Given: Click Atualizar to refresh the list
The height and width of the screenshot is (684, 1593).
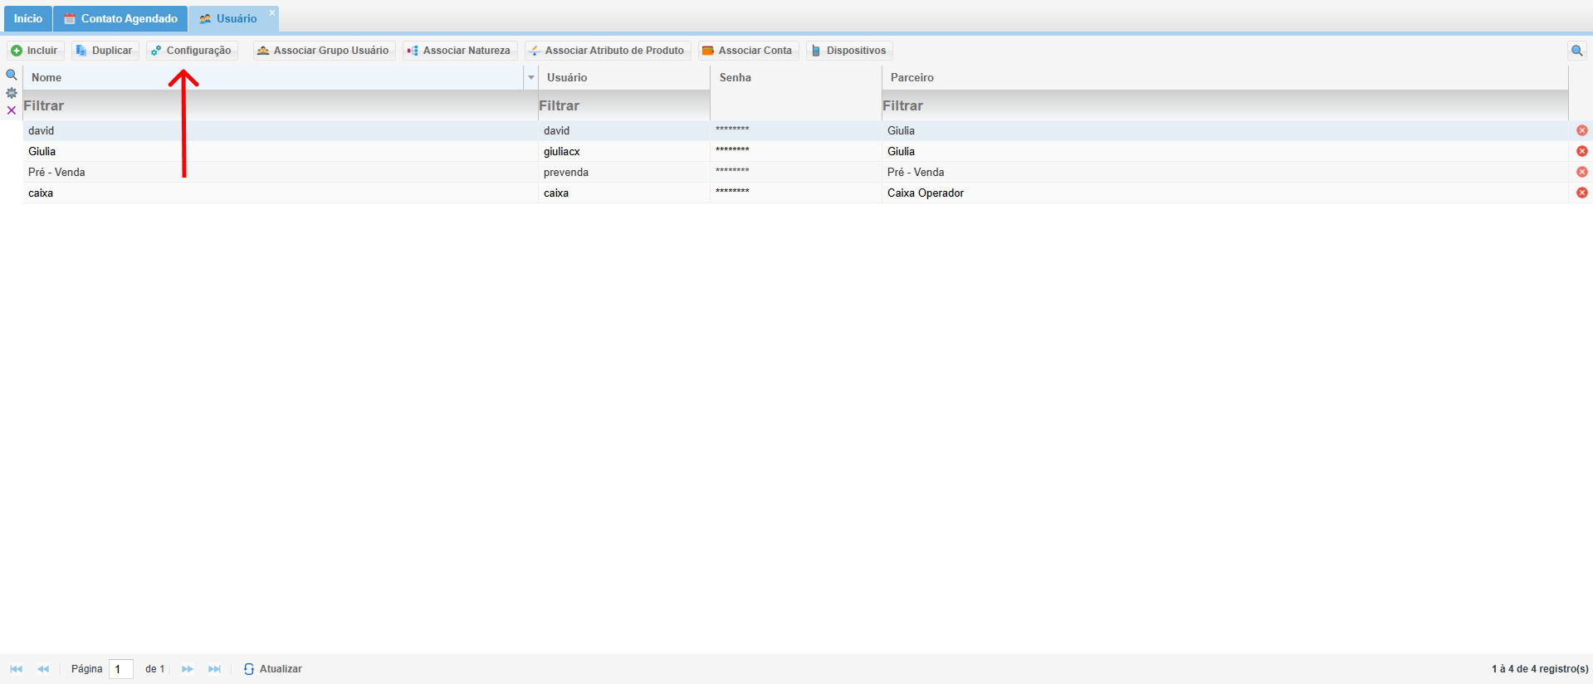Looking at the screenshot, I should click(x=273, y=669).
